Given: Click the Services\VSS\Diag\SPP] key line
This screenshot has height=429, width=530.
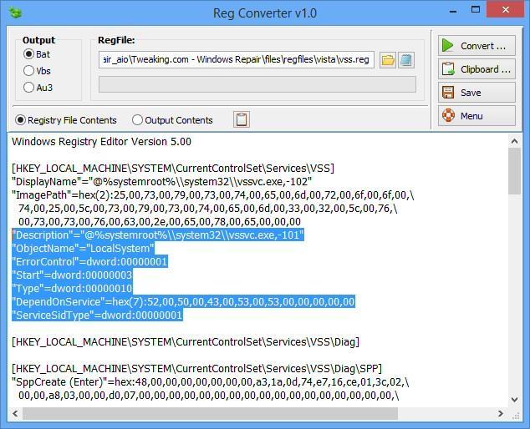Looking at the screenshot, I should [196, 369].
